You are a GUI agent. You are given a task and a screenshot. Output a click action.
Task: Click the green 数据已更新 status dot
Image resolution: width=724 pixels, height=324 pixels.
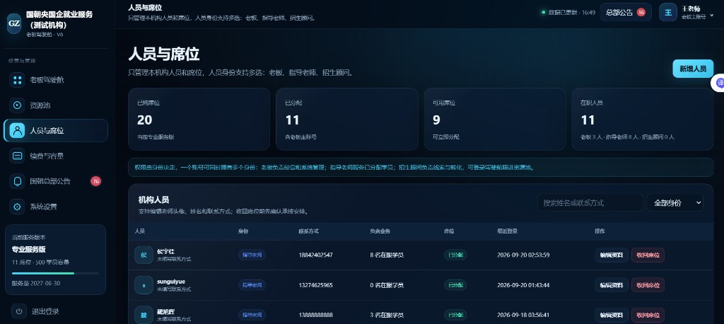544,13
